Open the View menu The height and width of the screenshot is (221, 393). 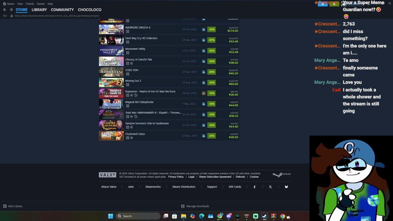coord(20,4)
